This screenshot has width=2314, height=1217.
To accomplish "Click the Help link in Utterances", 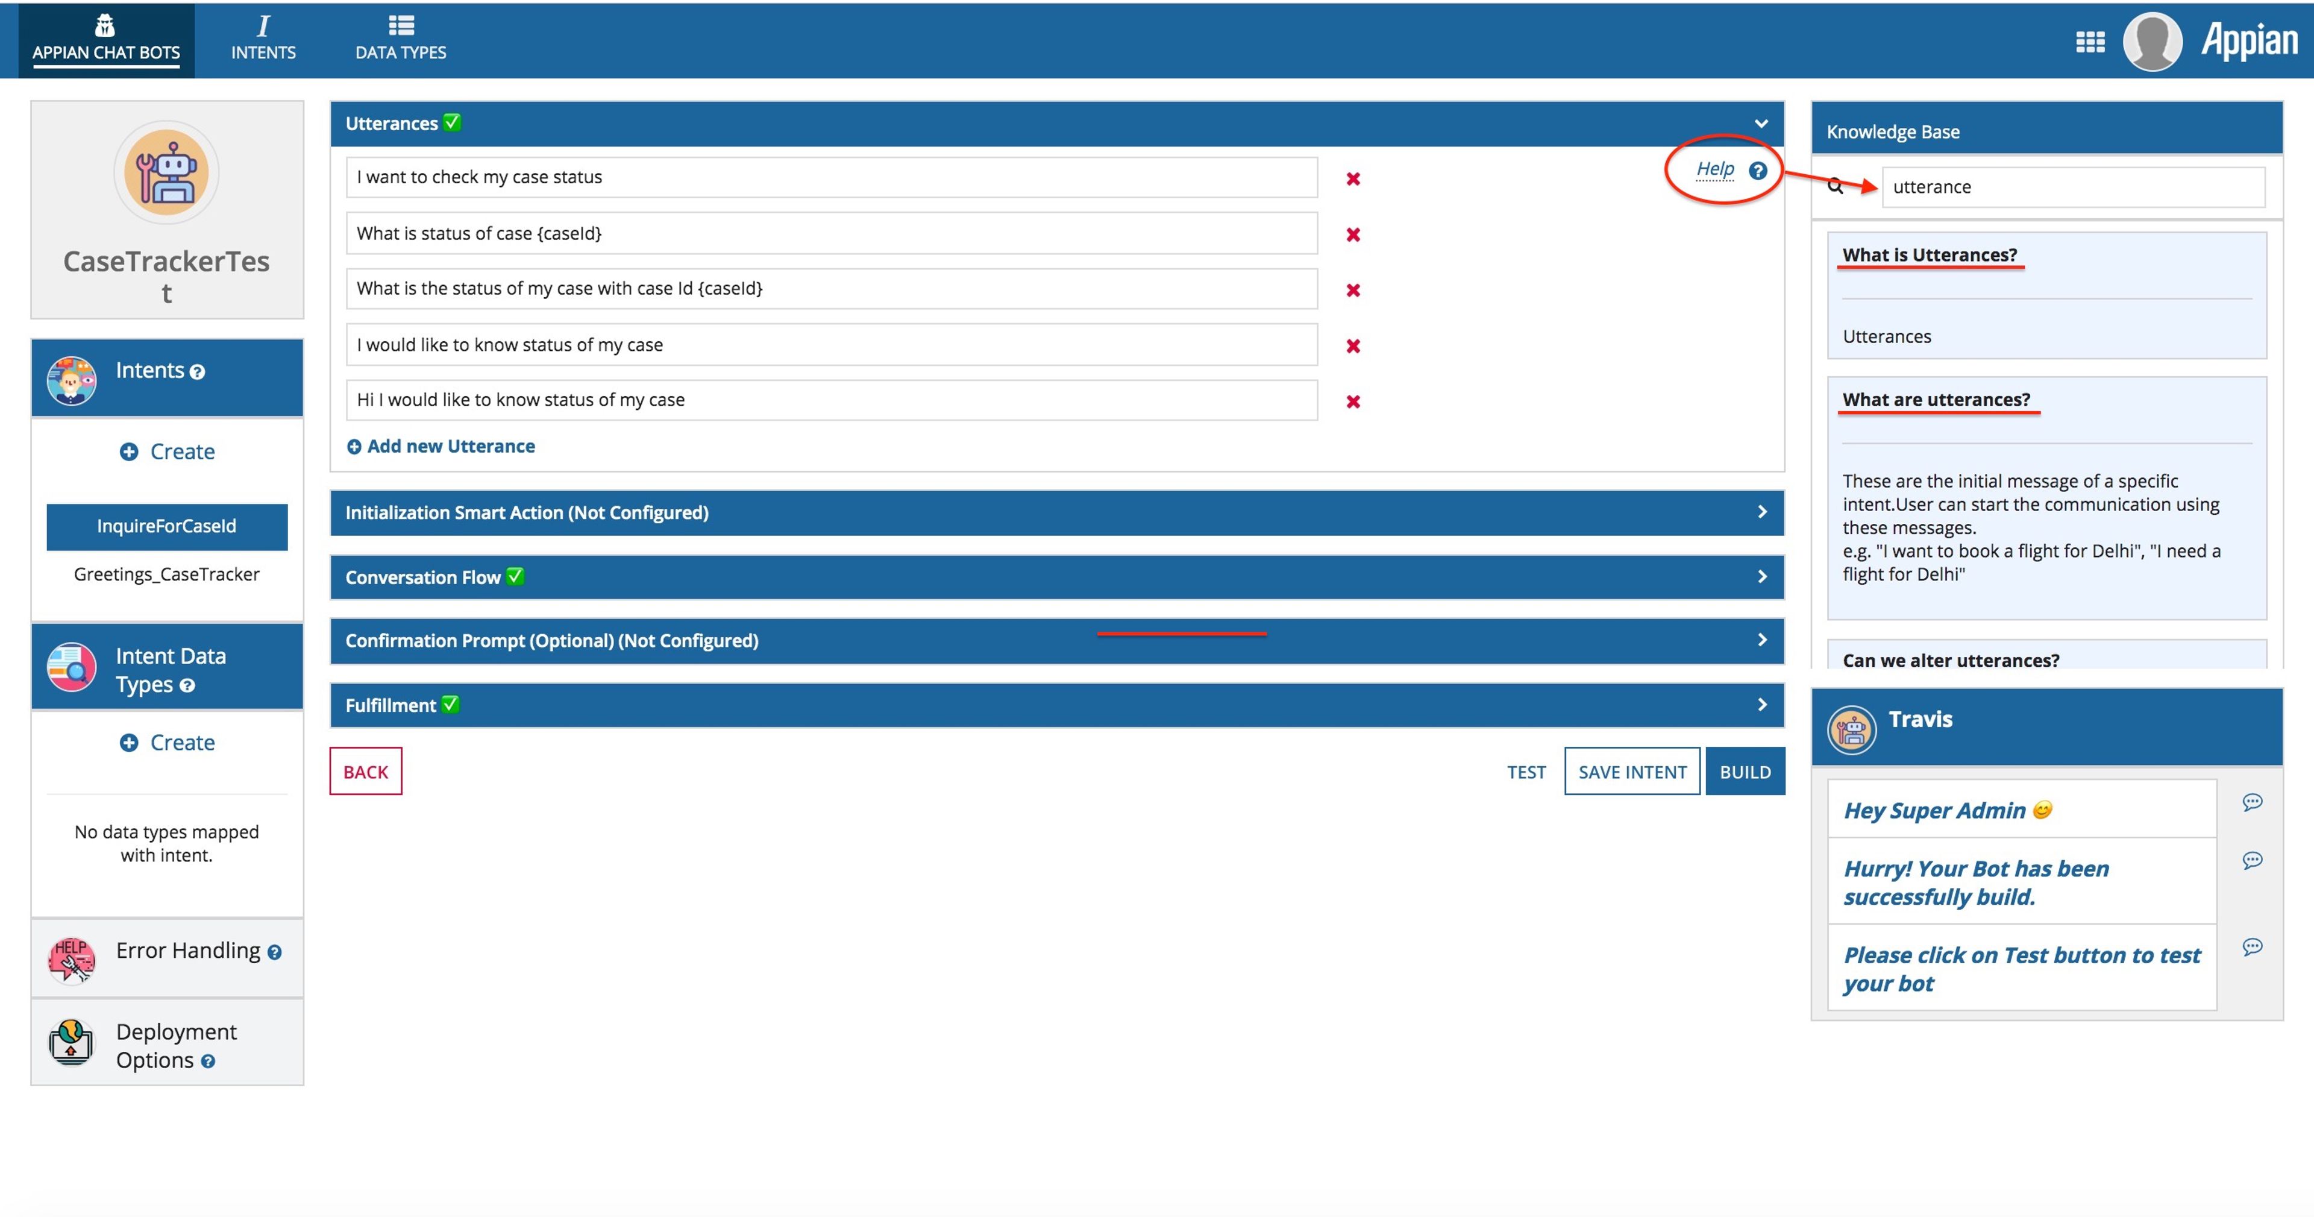I will [x=1715, y=169].
